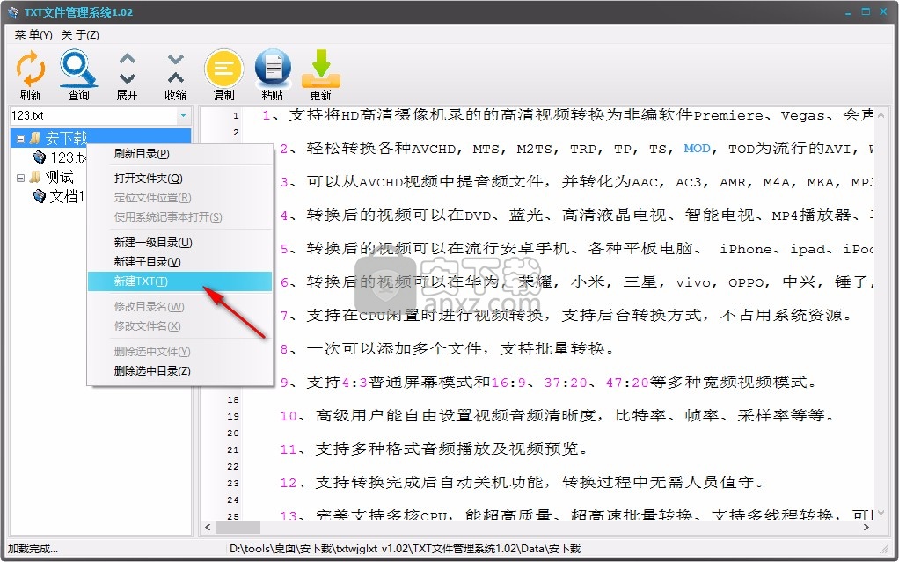Click text line '10、高级用户能自由设置'
This screenshot has height=562, width=899.
coord(558,416)
